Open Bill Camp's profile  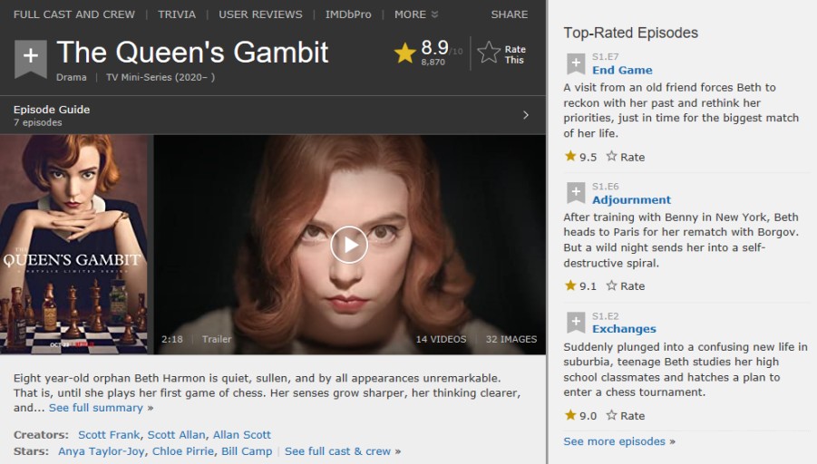click(247, 451)
